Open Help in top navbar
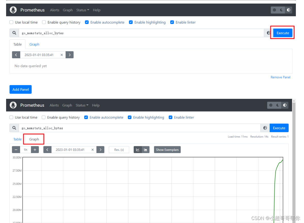This screenshot has width=304, height=223. point(97,10)
